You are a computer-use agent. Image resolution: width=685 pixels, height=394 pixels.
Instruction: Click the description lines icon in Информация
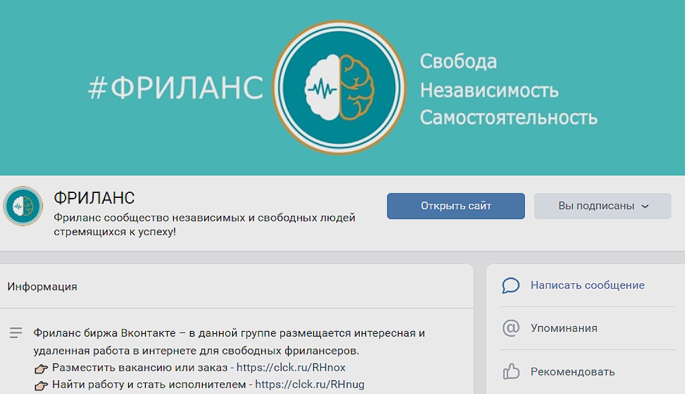[x=16, y=333]
